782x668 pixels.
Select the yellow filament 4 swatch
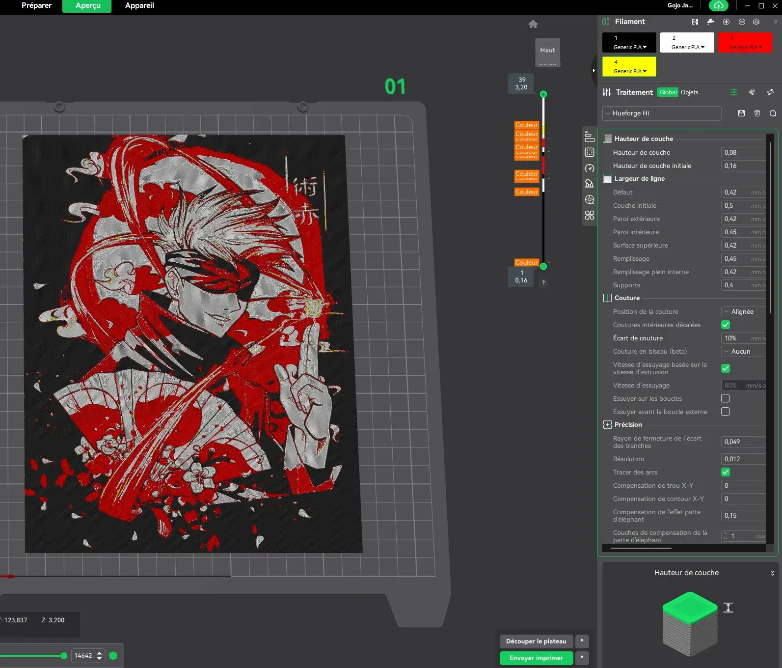[x=629, y=66]
